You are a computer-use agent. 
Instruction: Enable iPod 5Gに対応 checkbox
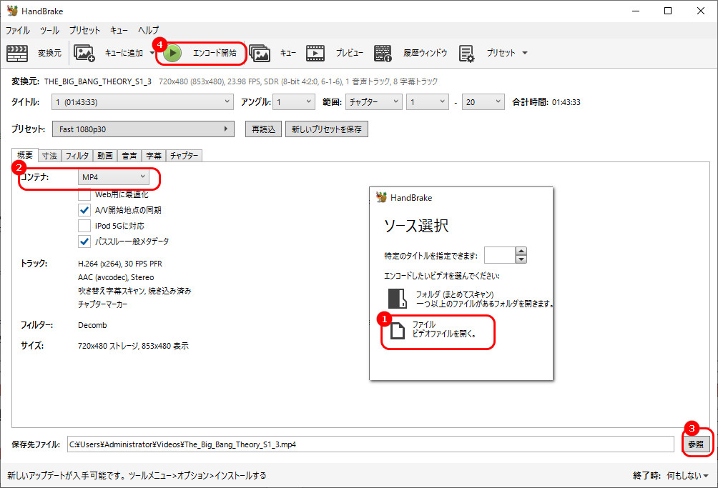point(84,226)
